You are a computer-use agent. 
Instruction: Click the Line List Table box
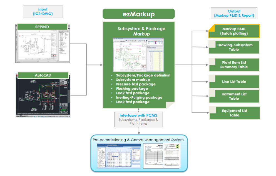point(234,82)
